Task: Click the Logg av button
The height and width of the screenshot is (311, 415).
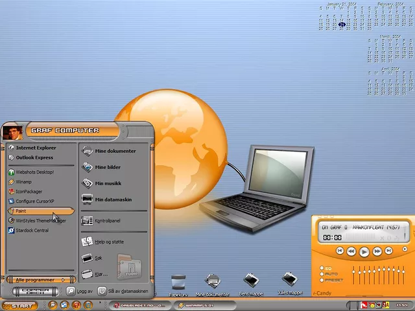Action: point(80,291)
